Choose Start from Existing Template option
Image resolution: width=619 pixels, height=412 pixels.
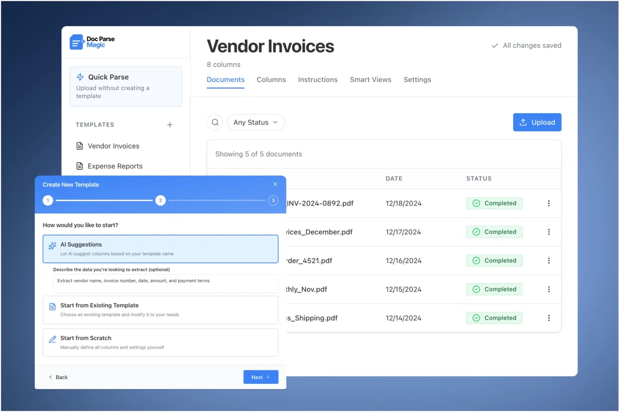pos(160,310)
